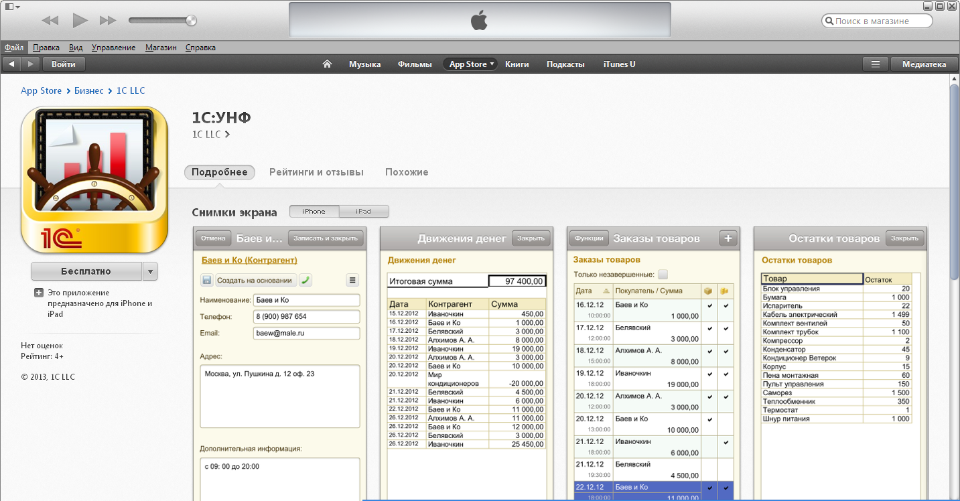Adjust the volume slider

[x=163, y=20]
